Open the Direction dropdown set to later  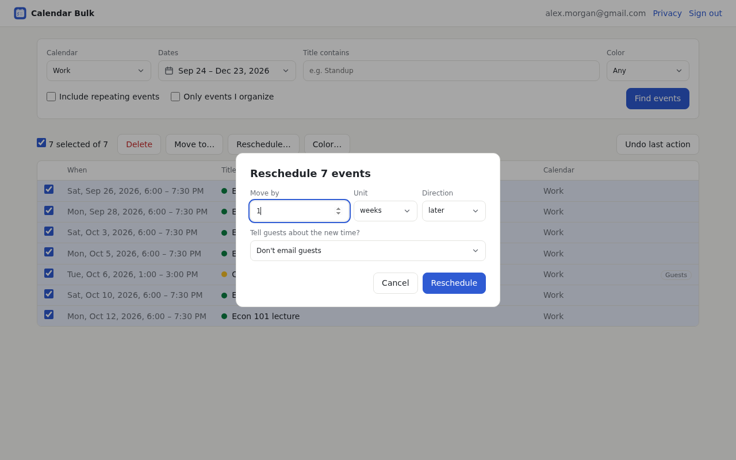[454, 211]
